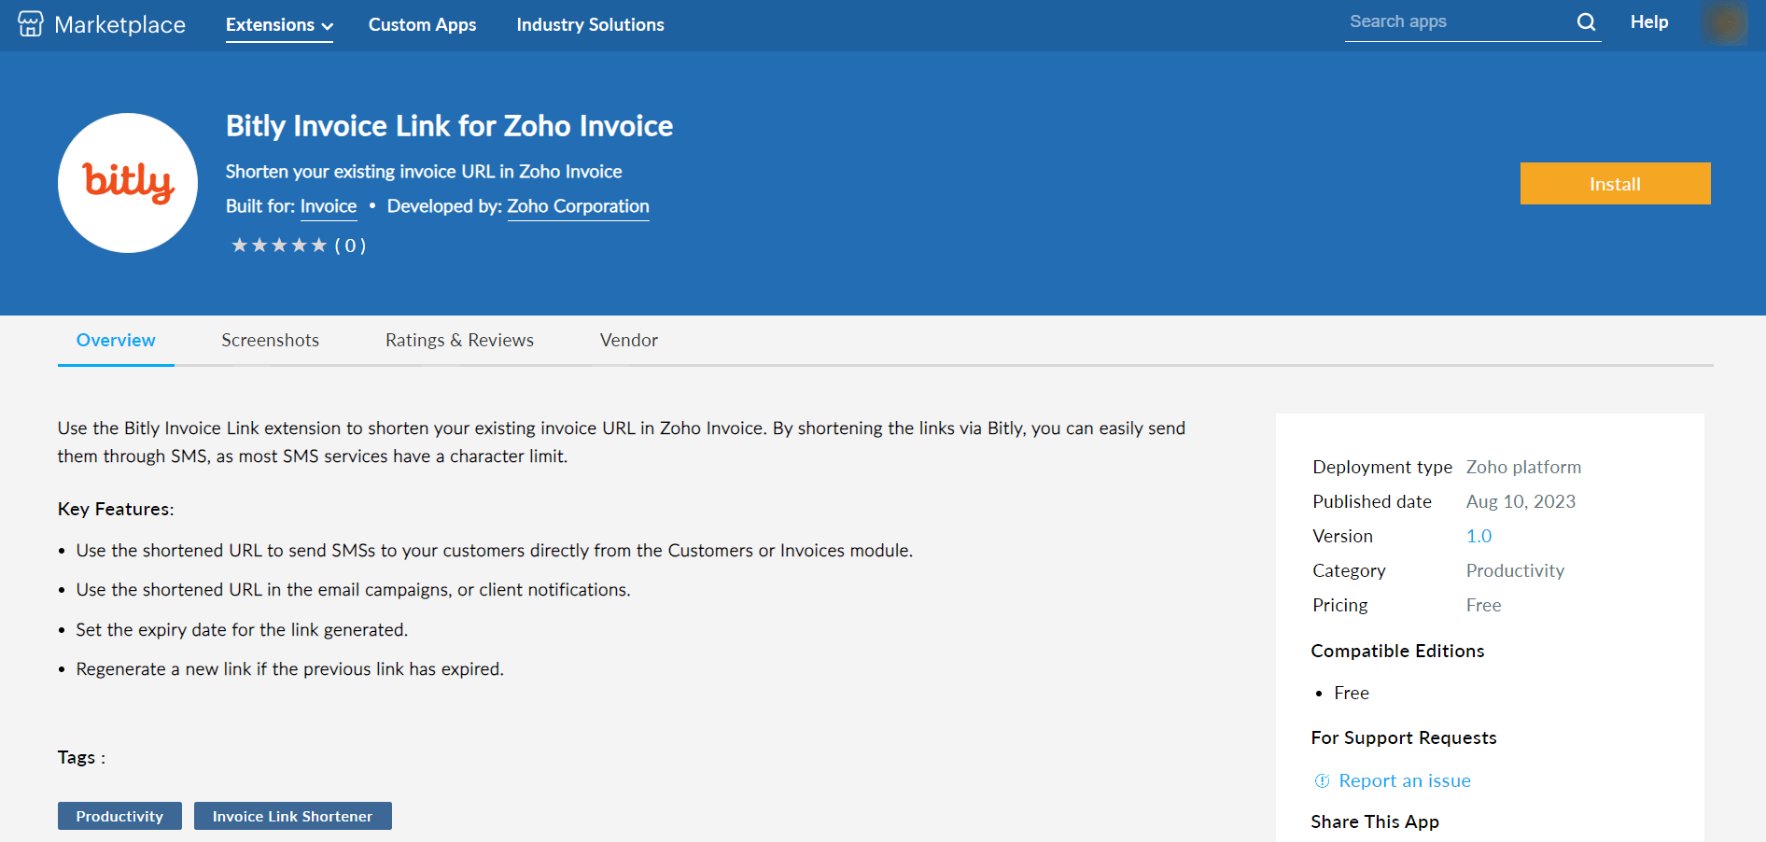Open the user profile avatar
1766x842 pixels.
point(1724,23)
